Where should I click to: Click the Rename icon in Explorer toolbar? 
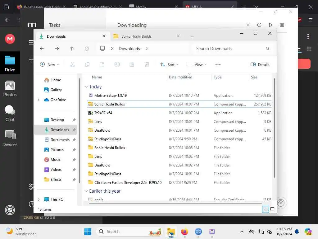pos(117,65)
